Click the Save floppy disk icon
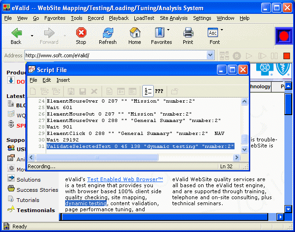Viewport: 295px width, 232px height. click(x=82, y=92)
